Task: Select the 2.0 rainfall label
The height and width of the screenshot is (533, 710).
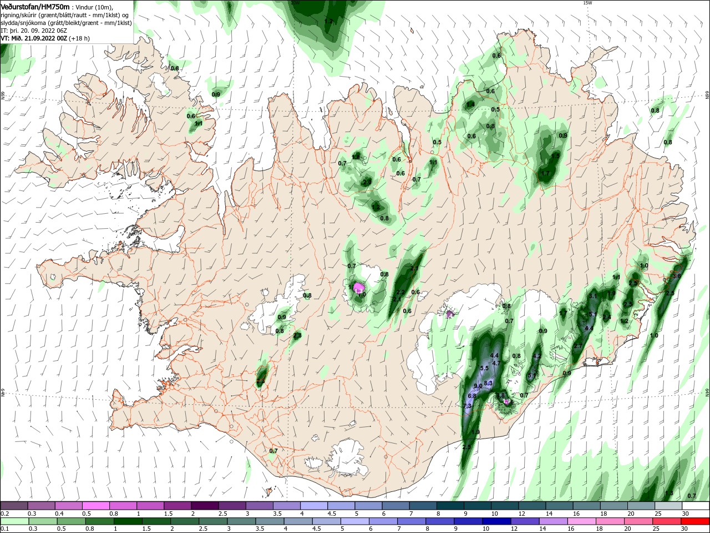Action: coord(367,182)
